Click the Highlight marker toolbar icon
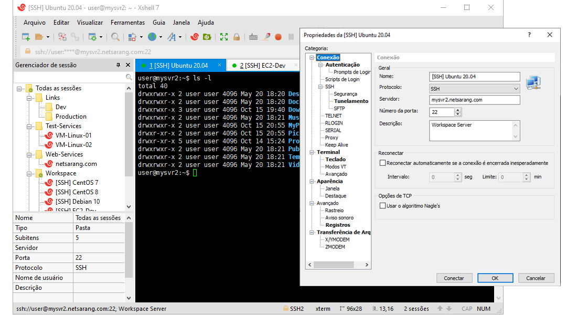This screenshot has height=315, width=577. coord(266,37)
